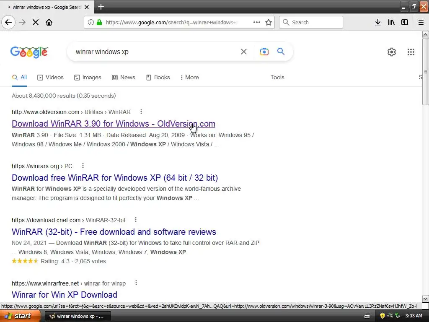Select the winrar windows xp taskbar button
Viewport: 429px width, 322px height.
point(78,316)
